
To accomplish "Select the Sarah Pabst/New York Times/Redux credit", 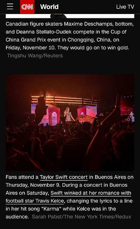I will (81, 217).
